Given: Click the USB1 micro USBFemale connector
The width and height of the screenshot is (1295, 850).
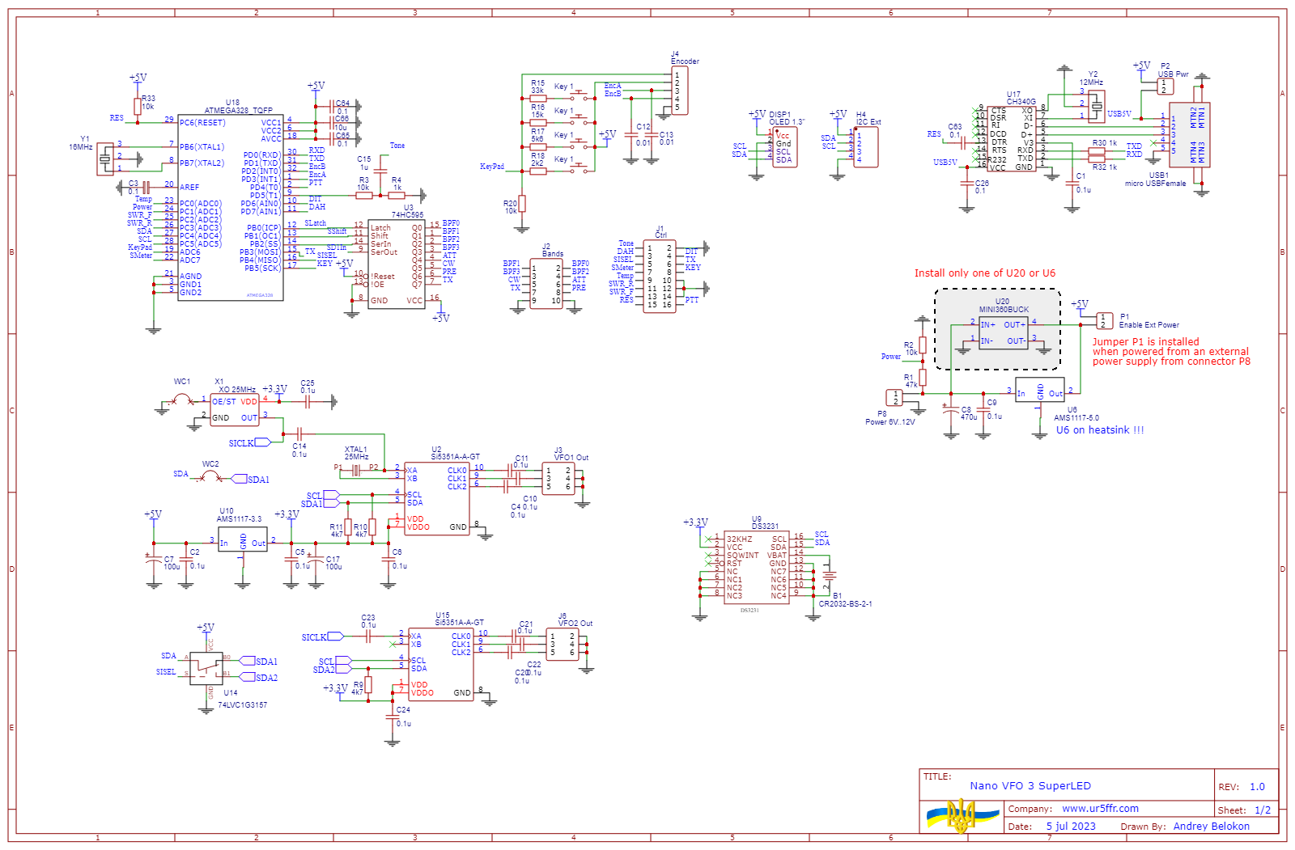Looking at the screenshot, I should click(1190, 134).
